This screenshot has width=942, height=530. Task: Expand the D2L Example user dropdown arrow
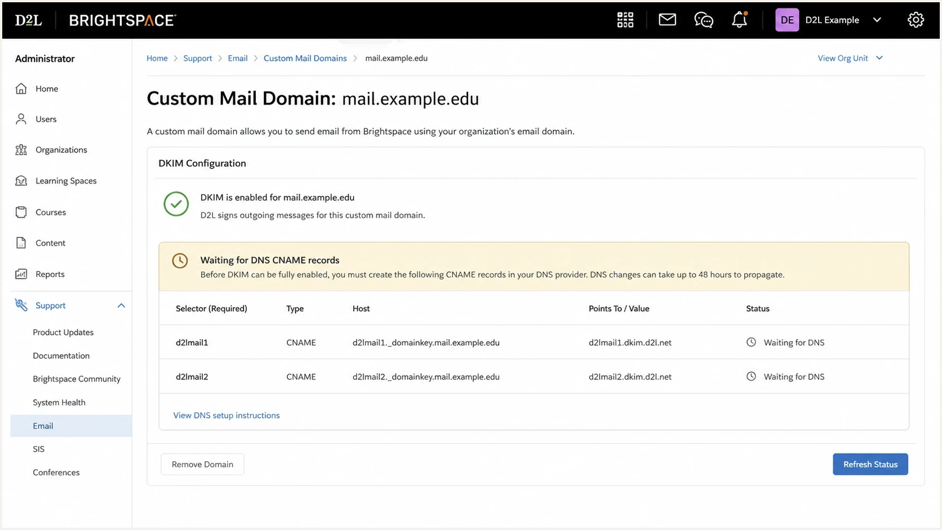pyautogui.click(x=877, y=20)
